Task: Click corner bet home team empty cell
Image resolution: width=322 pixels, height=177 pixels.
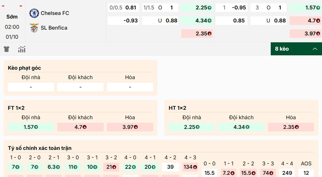Action: (31, 87)
